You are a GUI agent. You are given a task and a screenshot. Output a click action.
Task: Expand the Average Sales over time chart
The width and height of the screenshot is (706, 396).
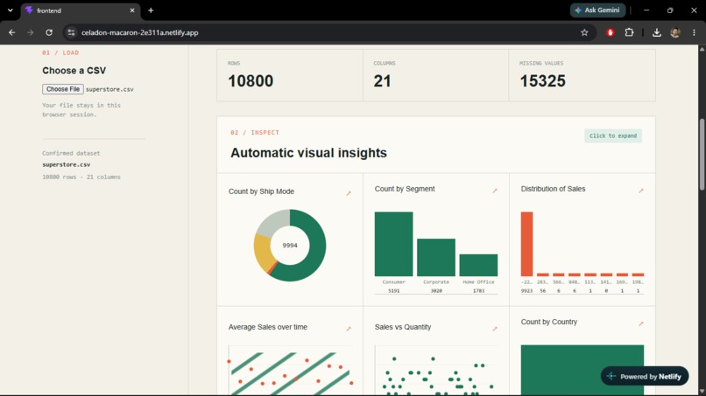(x=349, y=329)
